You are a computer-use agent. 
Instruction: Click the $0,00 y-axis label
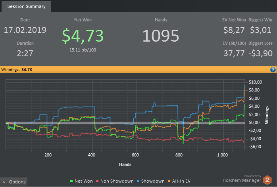(x=255, y=122)
